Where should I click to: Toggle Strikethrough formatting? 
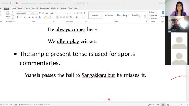tap(30, 17)
